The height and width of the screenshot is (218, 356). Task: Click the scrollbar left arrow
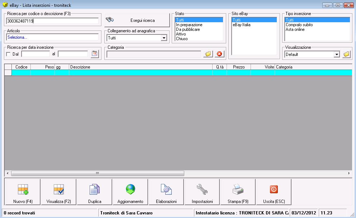[8, 173]
